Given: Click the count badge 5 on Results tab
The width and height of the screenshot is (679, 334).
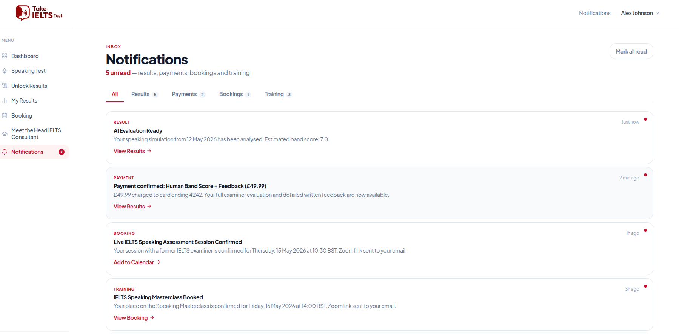Looking at the screenshot, I should [x=155, y=95].
